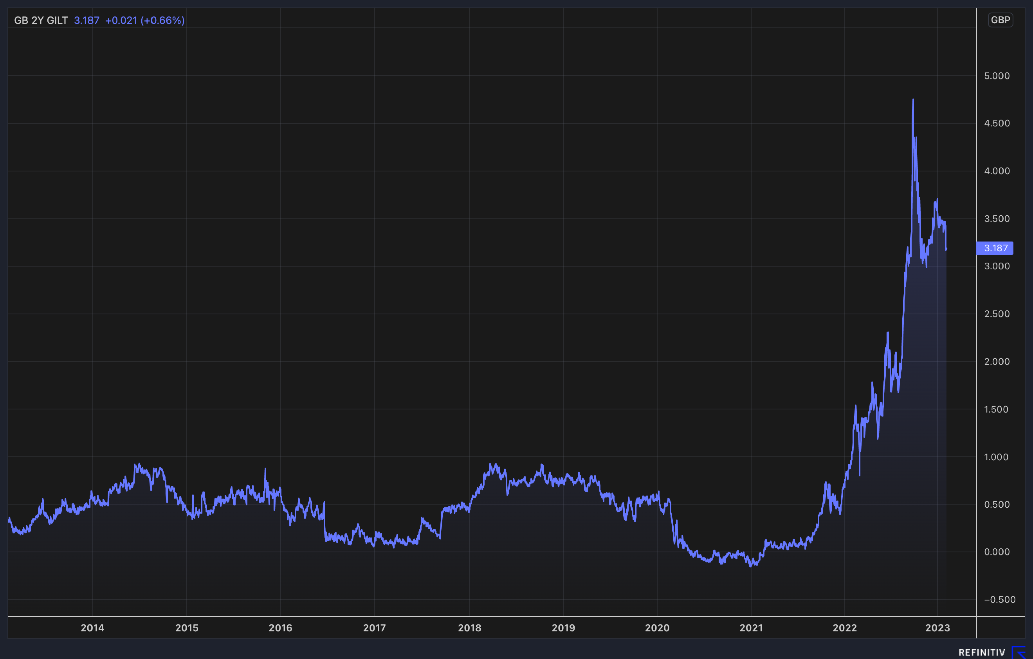Click the 2021 x-axis label

(751, 628)
